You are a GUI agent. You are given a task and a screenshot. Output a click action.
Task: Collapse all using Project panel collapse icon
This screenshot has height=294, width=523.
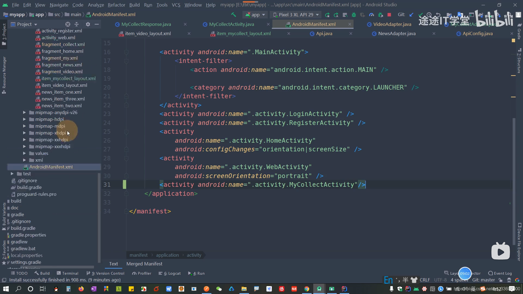[77, 24]
